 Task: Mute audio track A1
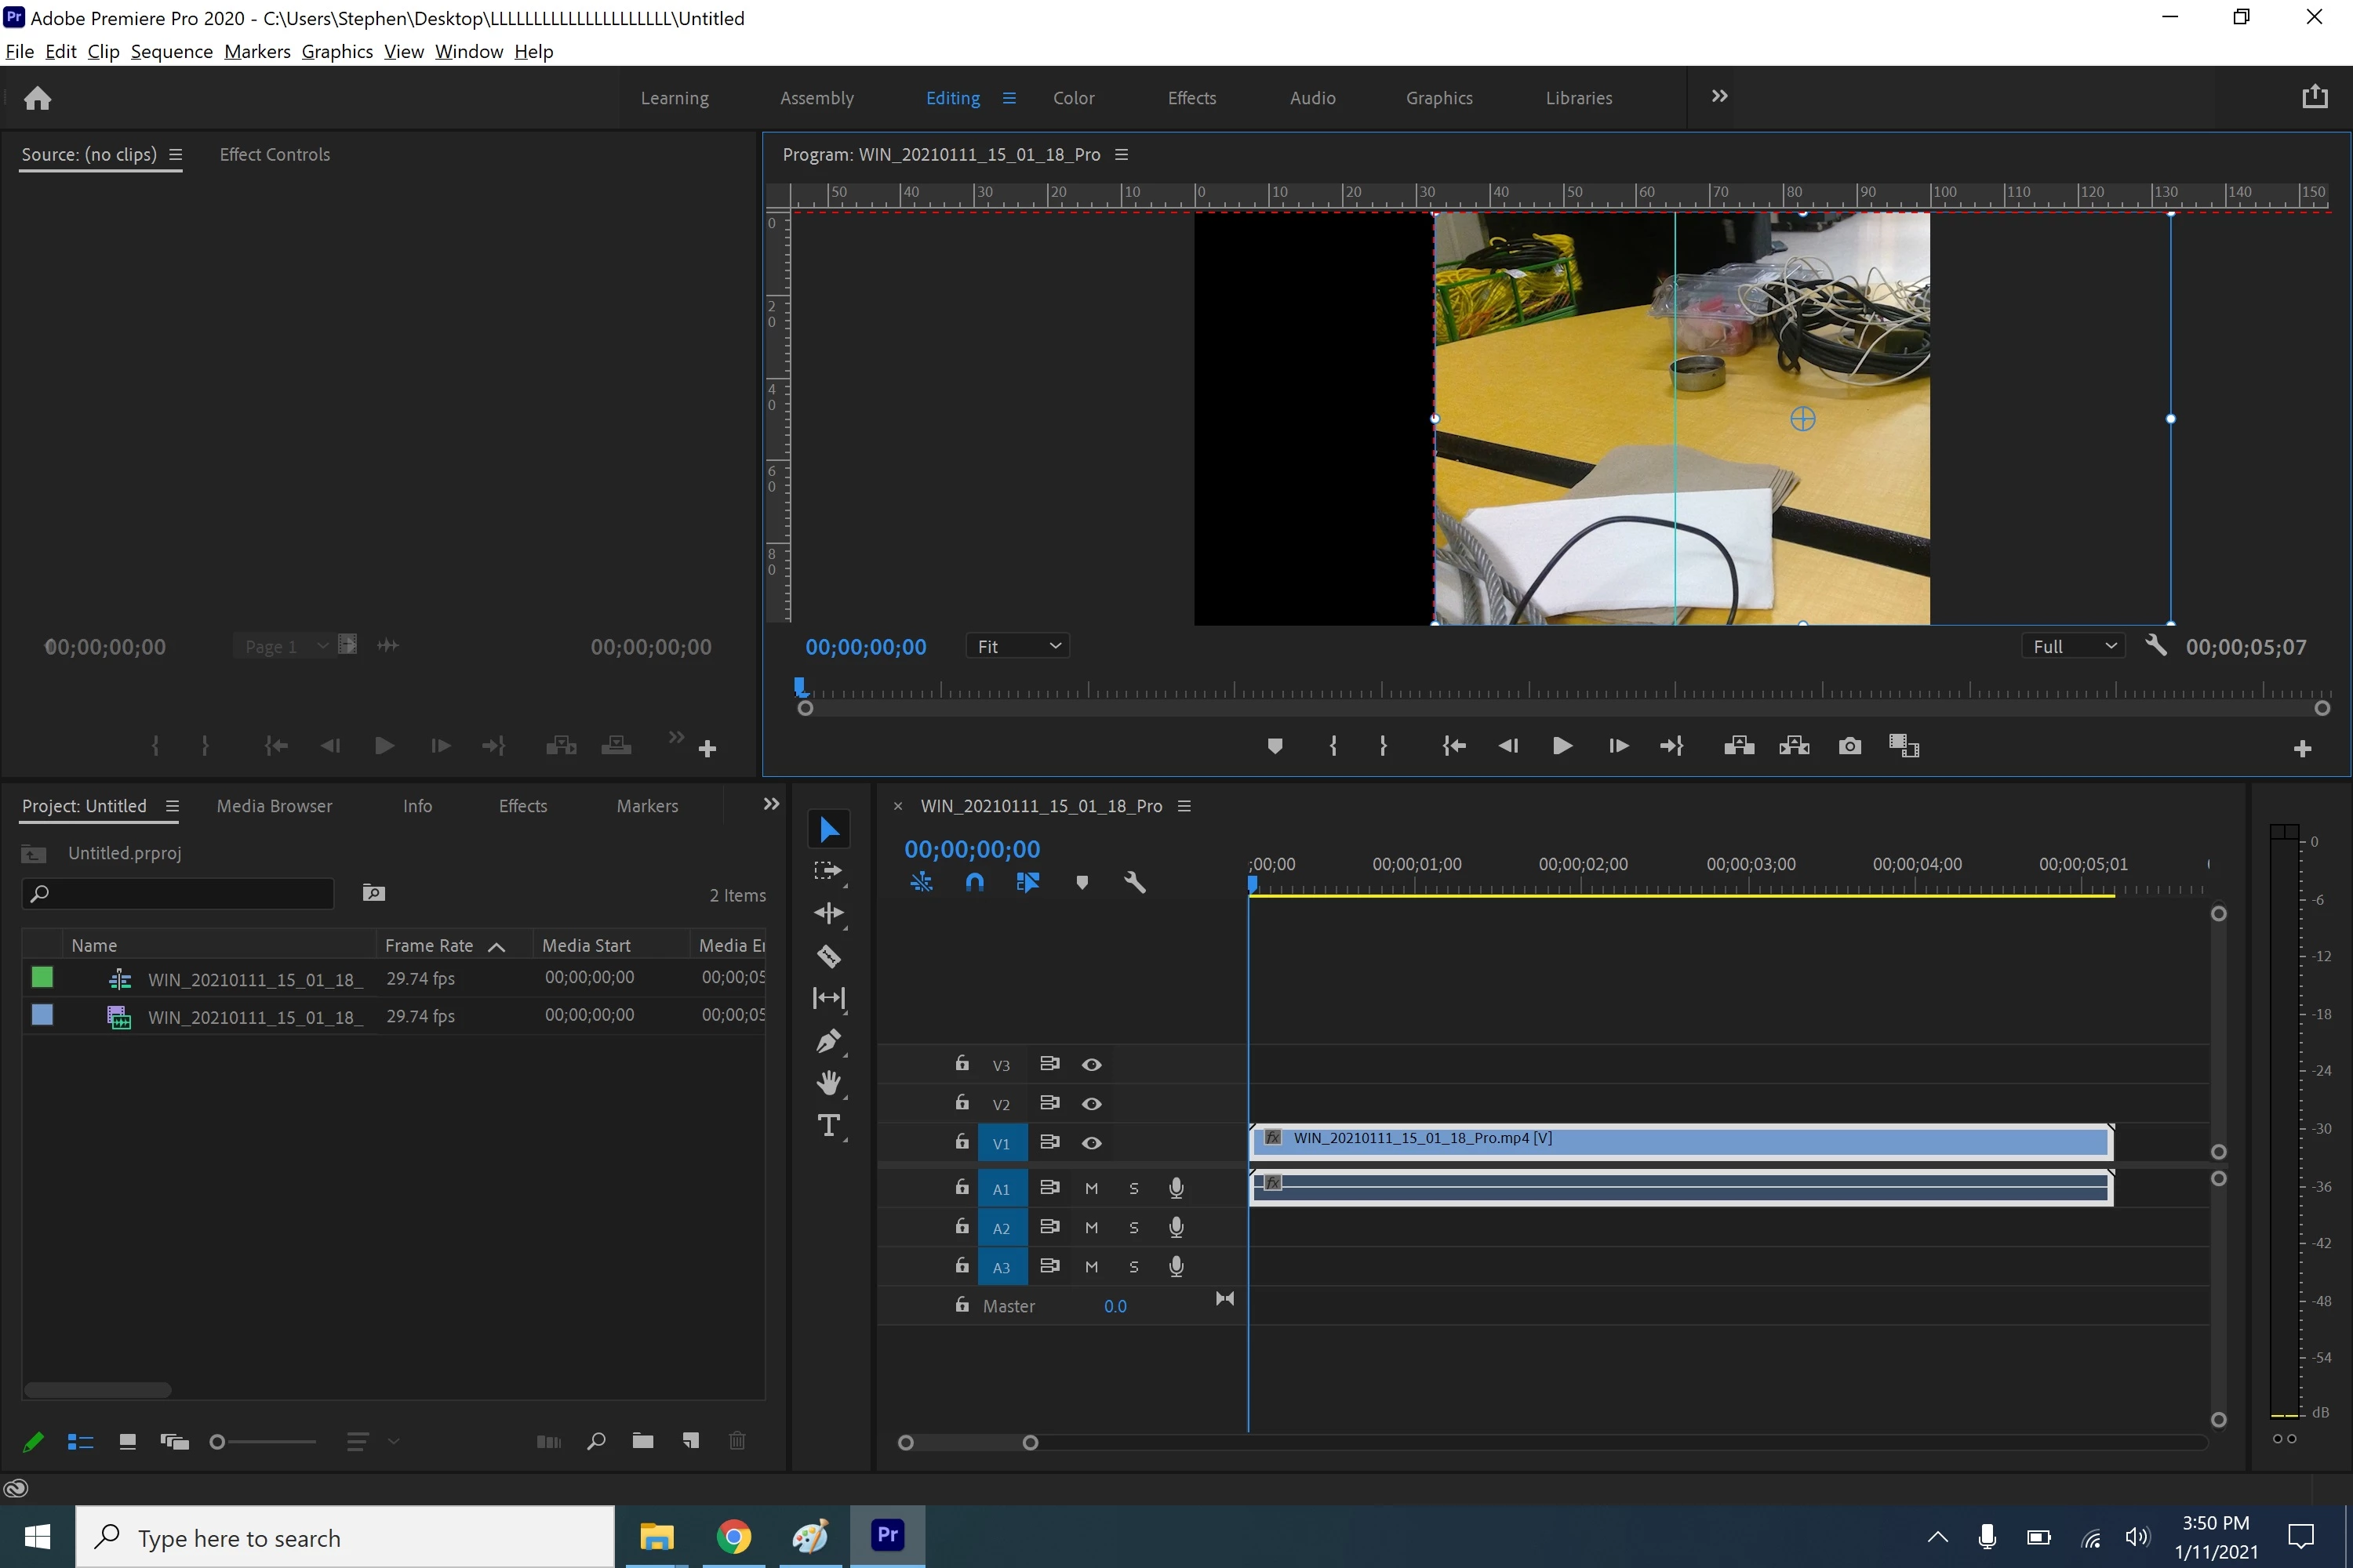tap(1092, 1188)
